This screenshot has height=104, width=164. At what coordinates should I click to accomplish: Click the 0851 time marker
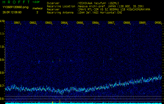click(x=17, y=23)
